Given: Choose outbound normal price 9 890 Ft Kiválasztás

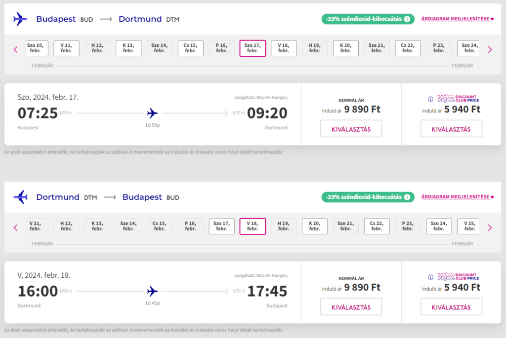Looking at the screenshot, I should point(351,129).
